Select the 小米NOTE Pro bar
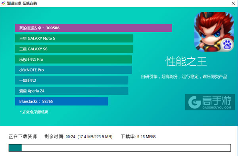Image resolution: width=238 pixels, height=156 pixels. [73, 70]
